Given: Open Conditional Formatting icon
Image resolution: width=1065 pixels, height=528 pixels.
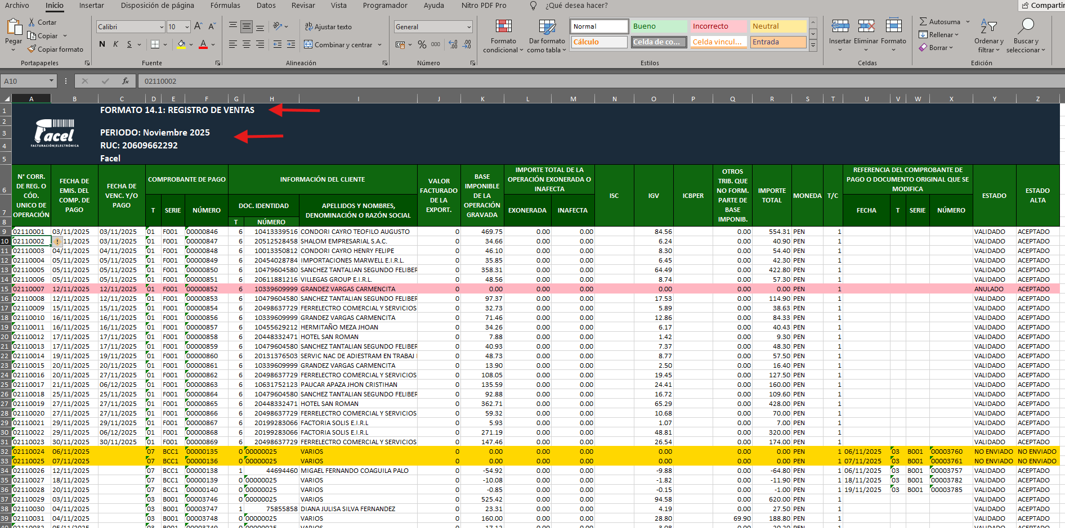Looking at the screenshot, I should click(x=503, y=27).
